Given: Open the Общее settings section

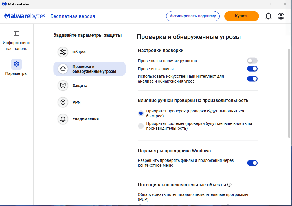Looking at the screenshot, I should coord(89,52).
